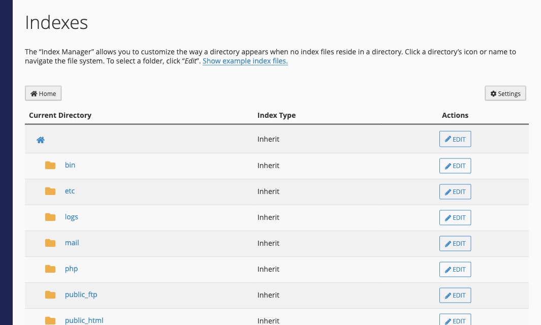541x325 pixels.
Task: Navigate into the etc directory link
Action: pos(70,191)
